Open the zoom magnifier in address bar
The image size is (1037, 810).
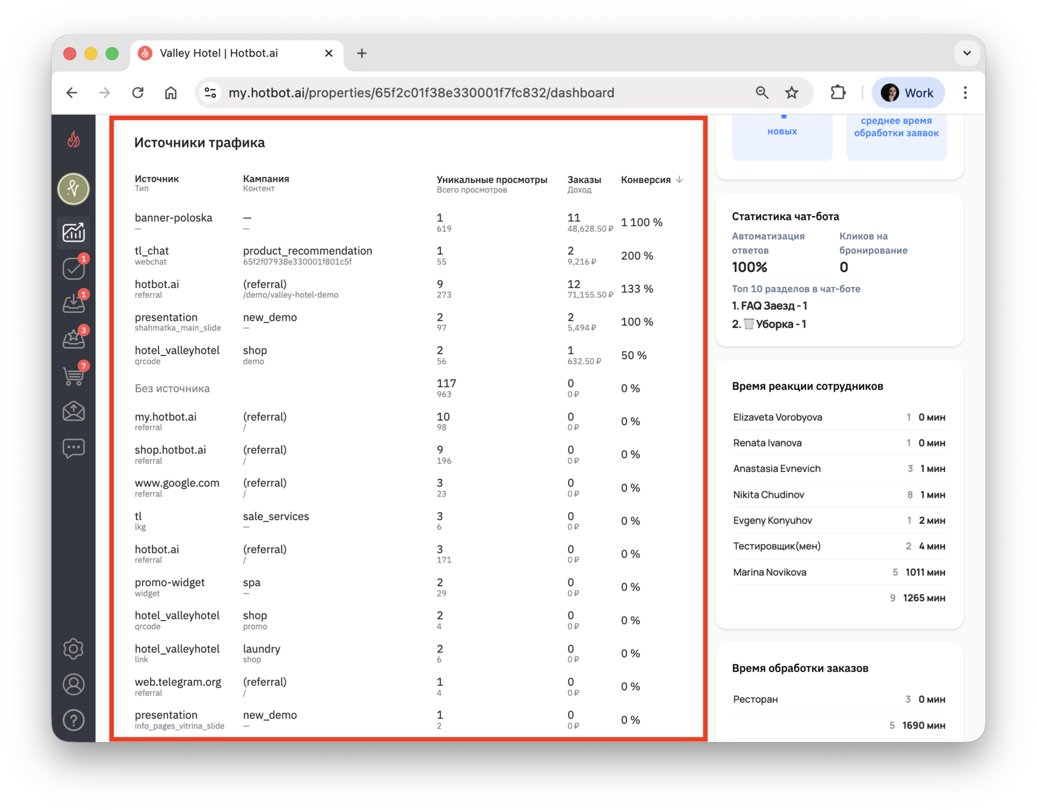[762, 93]
